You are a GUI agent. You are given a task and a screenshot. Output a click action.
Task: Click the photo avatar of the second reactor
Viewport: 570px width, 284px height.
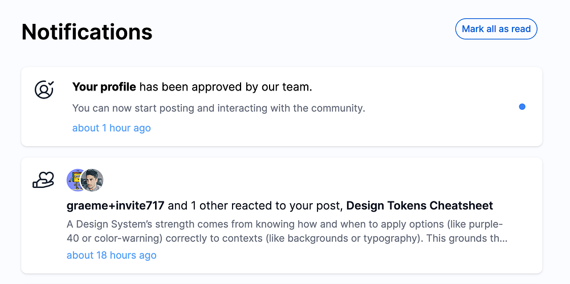point(93,180)
